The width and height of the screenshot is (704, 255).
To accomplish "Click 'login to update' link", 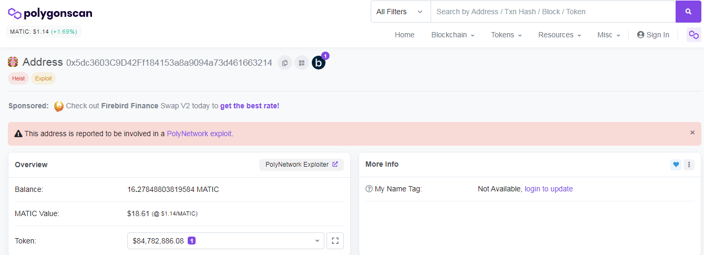I will (x=549, y=189).
